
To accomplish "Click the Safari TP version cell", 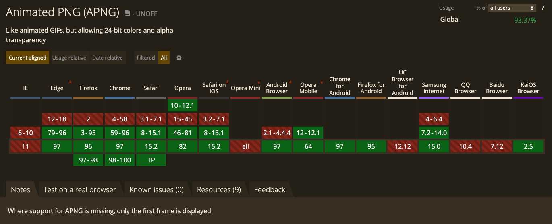I will click(x=151, y=160).
